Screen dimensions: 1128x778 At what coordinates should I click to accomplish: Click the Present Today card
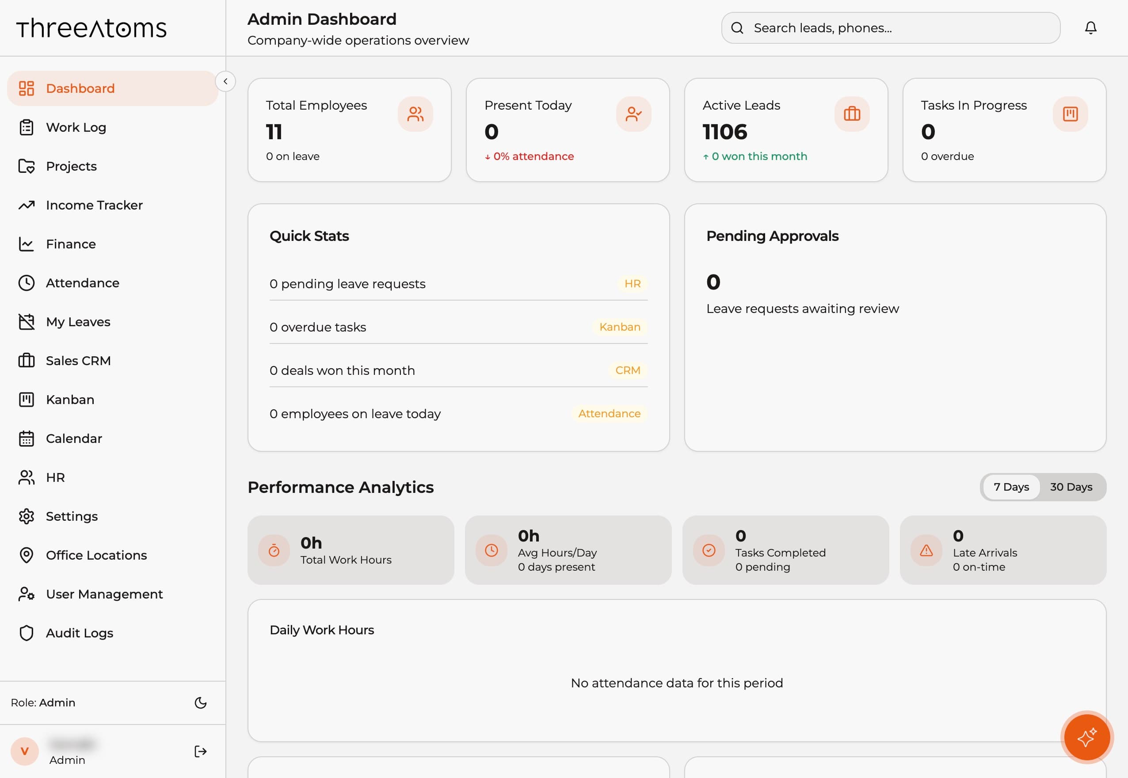(x=568, y=130)
